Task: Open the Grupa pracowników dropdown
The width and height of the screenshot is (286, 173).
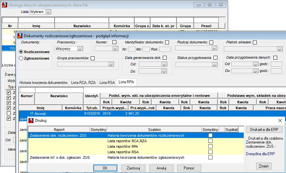Action: [111, 64]
